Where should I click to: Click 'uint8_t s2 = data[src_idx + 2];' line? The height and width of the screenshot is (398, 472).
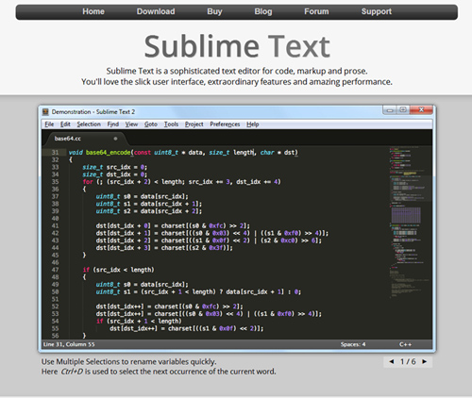pos(149,211)
